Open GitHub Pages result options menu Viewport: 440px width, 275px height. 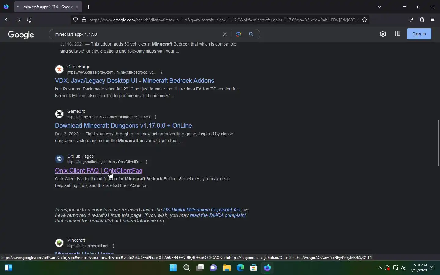(147, 162)
